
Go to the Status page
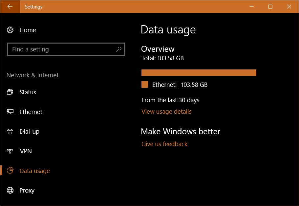28,92
